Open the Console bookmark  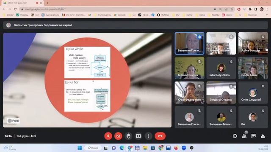119,15
